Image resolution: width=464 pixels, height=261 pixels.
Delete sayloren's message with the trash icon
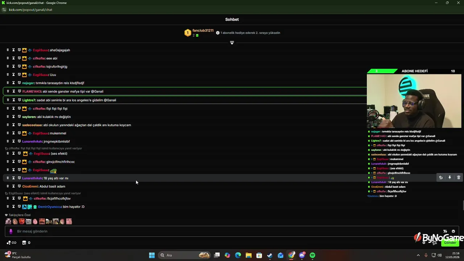(x=8, y=117)
